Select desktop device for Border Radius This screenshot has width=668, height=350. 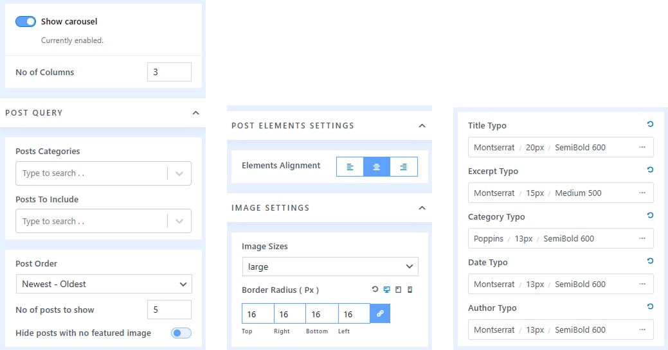(386, 290)
